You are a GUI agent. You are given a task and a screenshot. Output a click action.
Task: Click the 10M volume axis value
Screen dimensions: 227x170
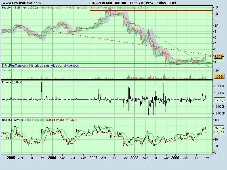(x=217, y=71)
